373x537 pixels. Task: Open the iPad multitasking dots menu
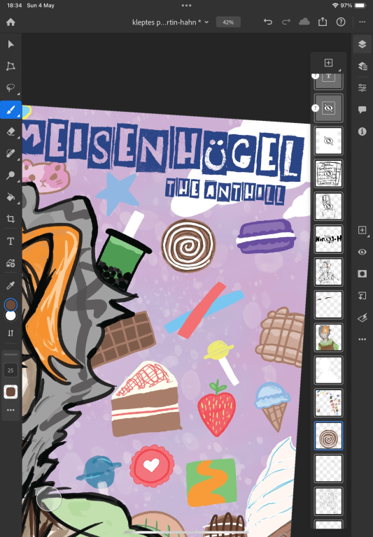point(186,6)
